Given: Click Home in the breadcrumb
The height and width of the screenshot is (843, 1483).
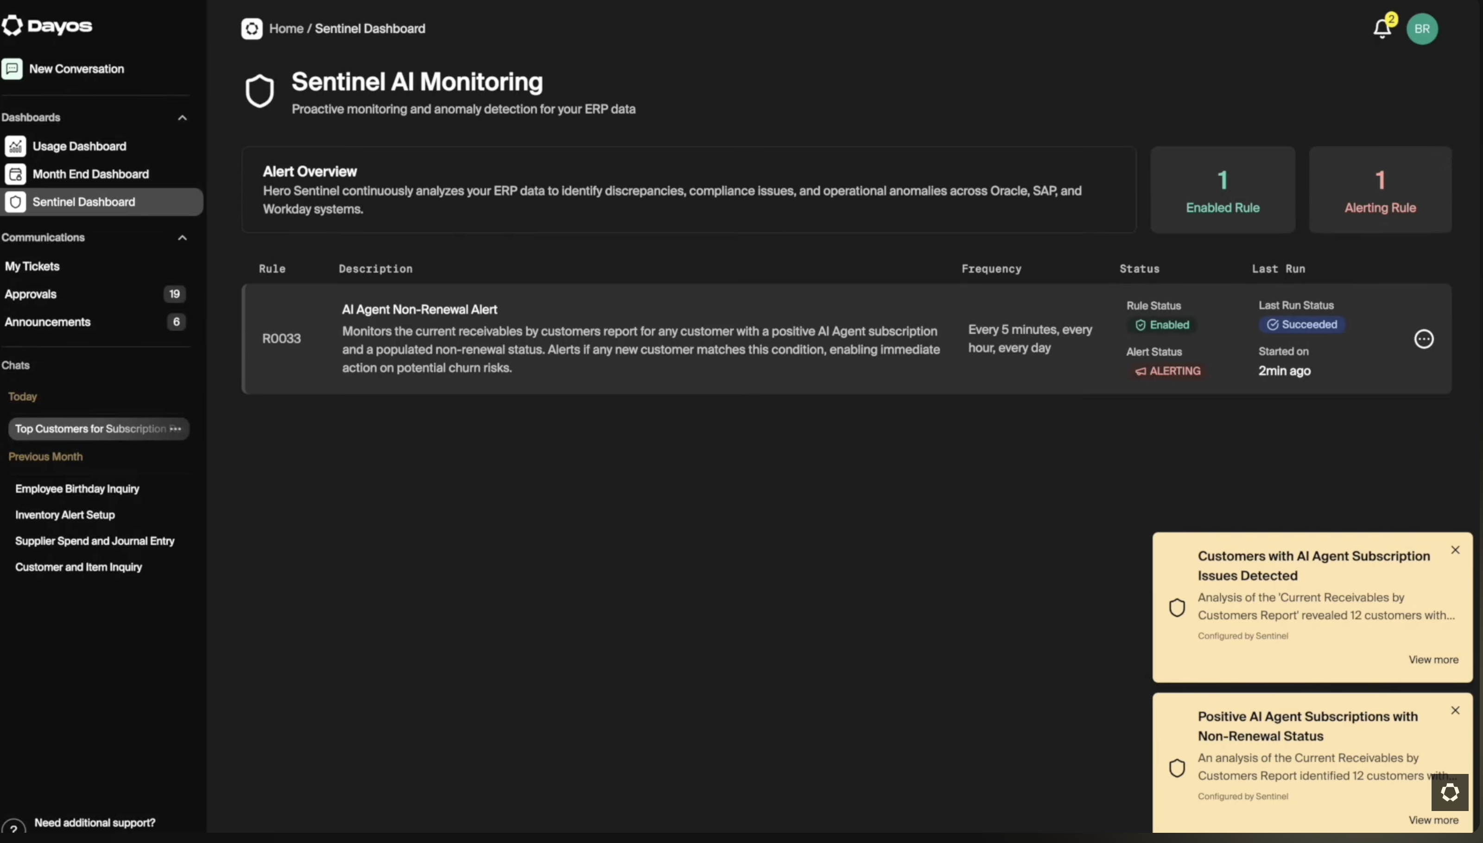Looking at the screenshot, I should pyautogui.click(x=286, y=29).
